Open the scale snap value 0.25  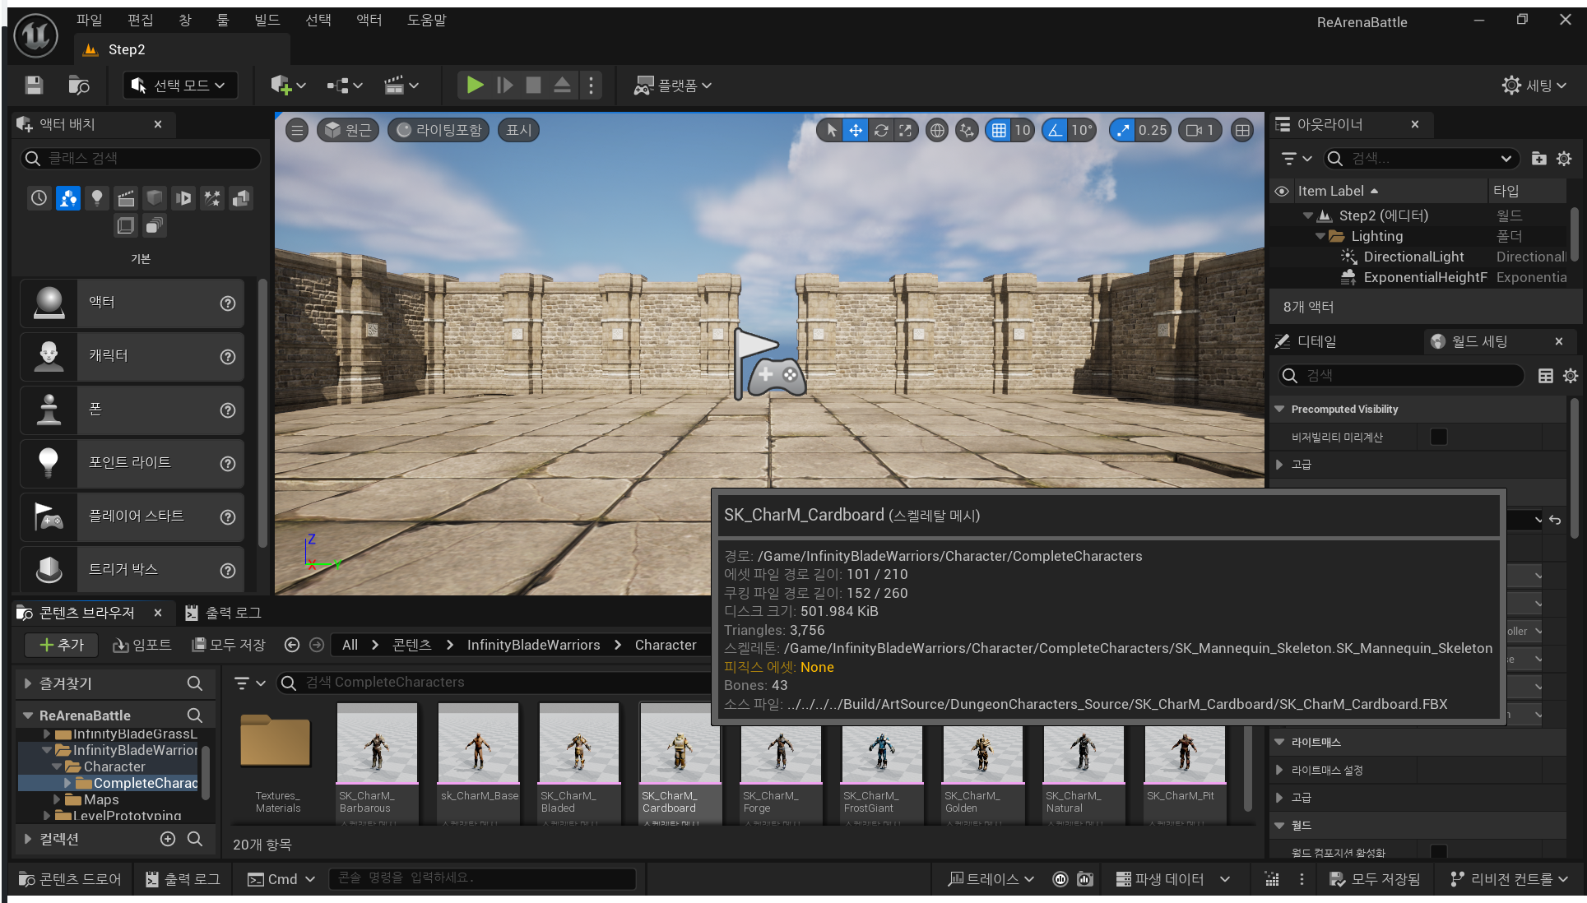[x=1153, y=130]
